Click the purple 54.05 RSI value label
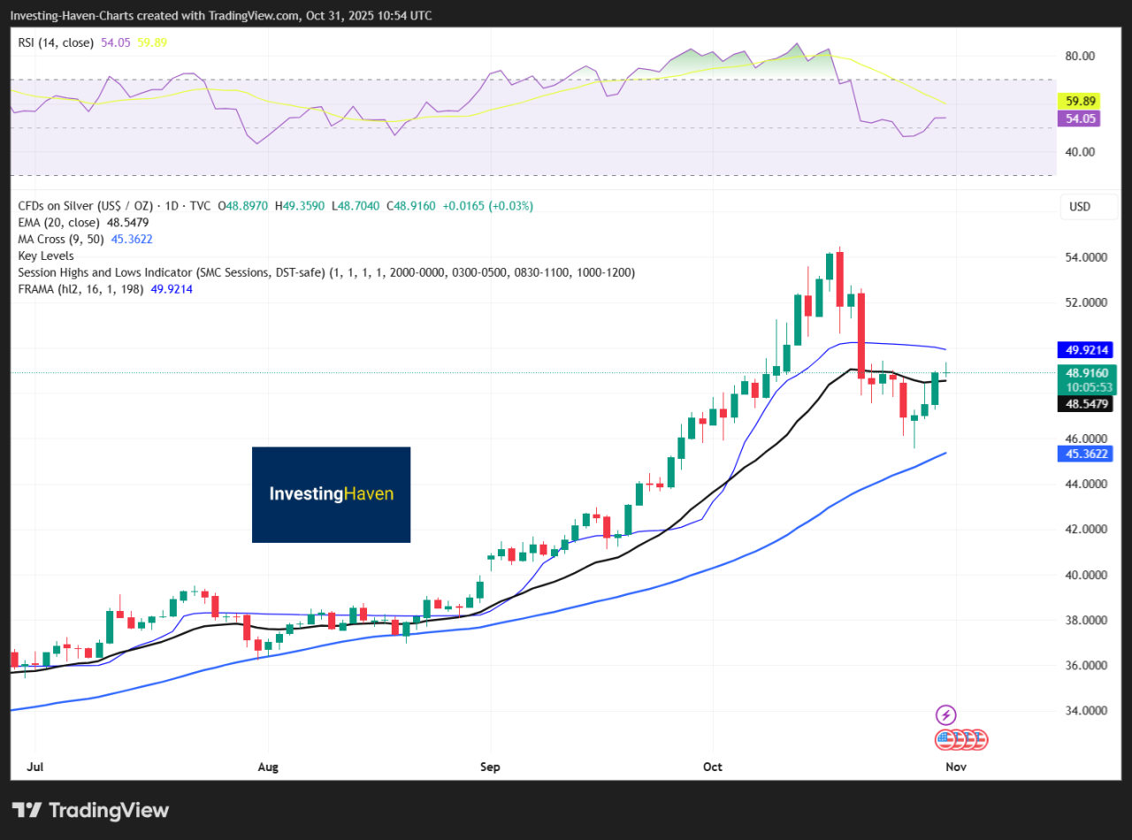Image resolution: width=1132 pixels, height=840 pixels. (1079, 118)
